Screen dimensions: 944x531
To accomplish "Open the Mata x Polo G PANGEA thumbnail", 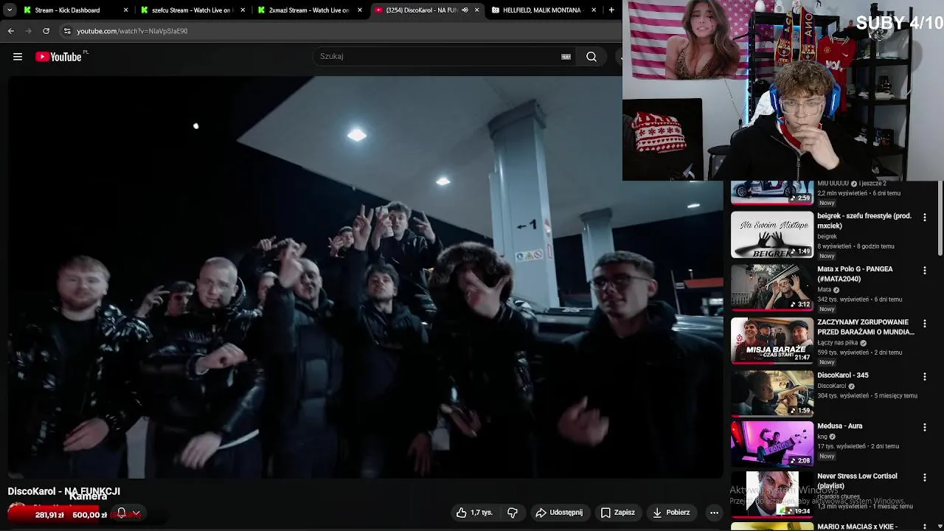I will pyautogui.click(x=772, y=288).
